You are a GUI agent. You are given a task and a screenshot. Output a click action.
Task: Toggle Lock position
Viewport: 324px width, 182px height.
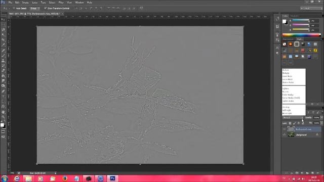(x=298, y=123)
